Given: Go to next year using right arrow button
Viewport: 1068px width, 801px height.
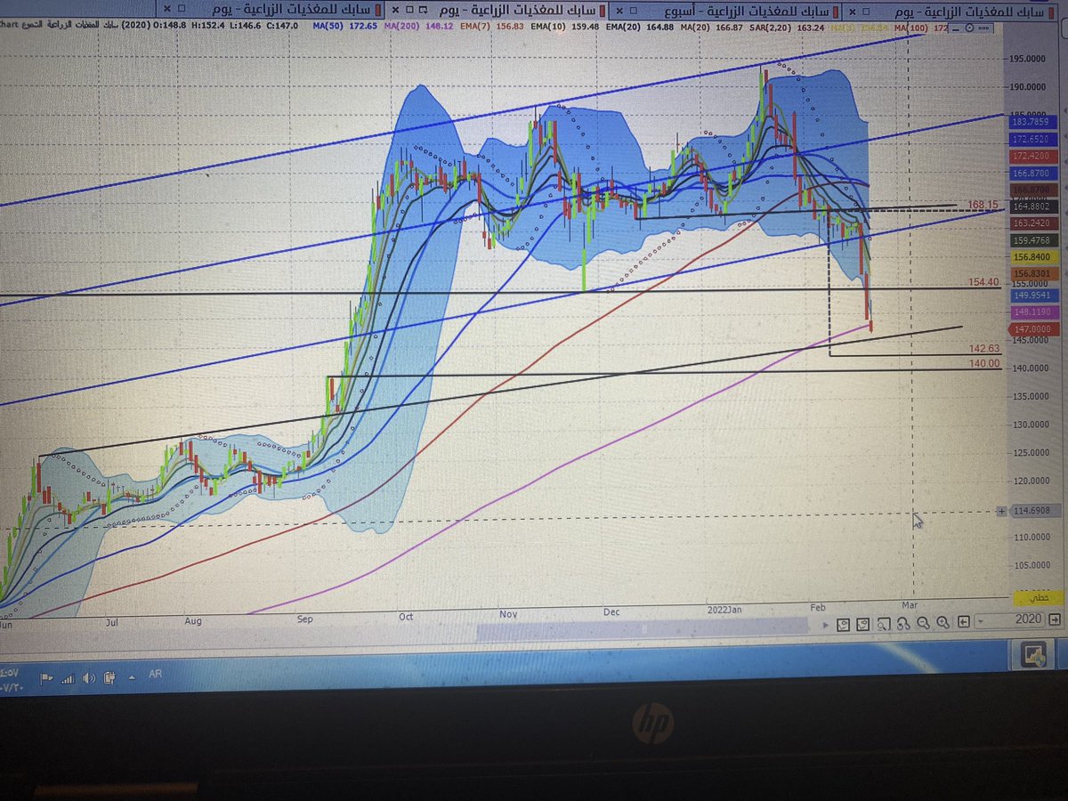Looking at the screenshot, I should 1055,619.
